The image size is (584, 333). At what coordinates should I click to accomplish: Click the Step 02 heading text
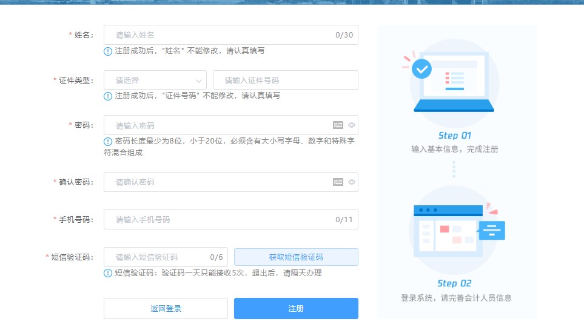(454, 283)
